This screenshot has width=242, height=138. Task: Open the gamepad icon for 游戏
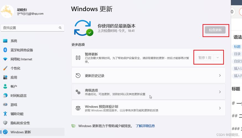[x=5, y=105]
